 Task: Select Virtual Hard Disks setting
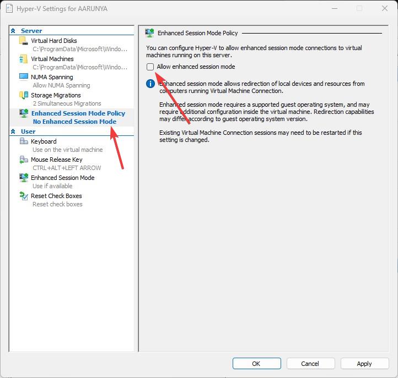[x=54, y=41]
